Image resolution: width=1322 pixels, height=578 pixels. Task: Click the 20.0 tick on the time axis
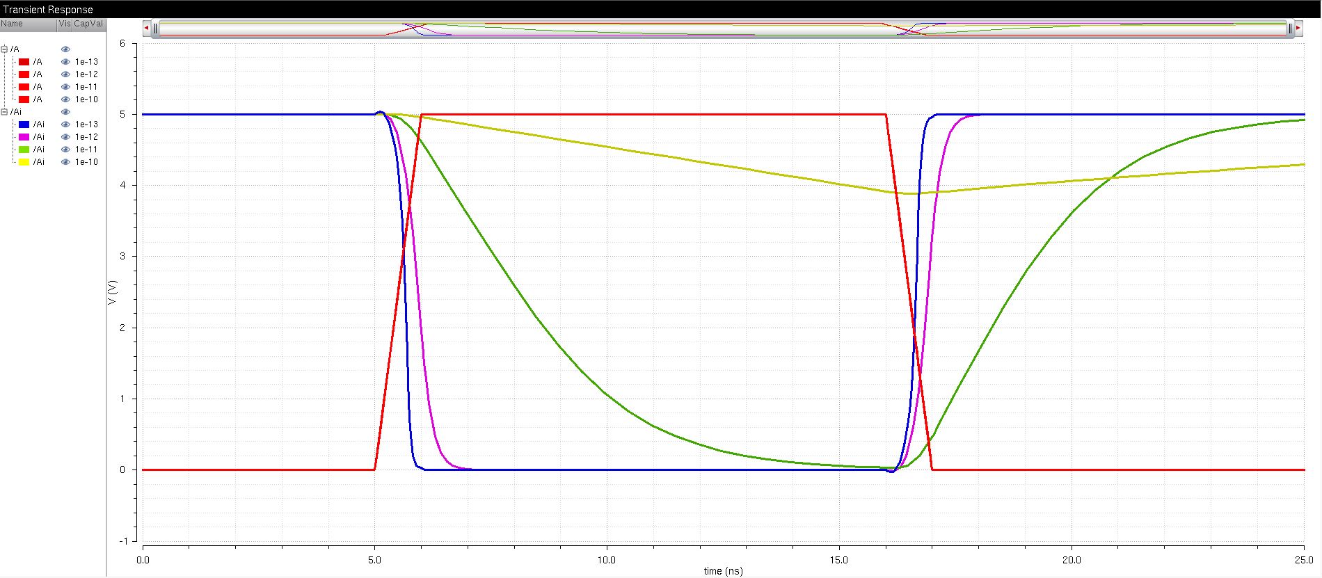pyautogui.click(x=1072, y=559)
